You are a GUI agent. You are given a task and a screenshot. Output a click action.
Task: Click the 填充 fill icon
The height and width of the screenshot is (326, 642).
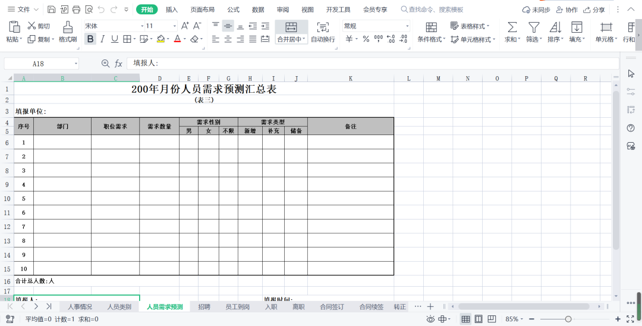(577, 27)
